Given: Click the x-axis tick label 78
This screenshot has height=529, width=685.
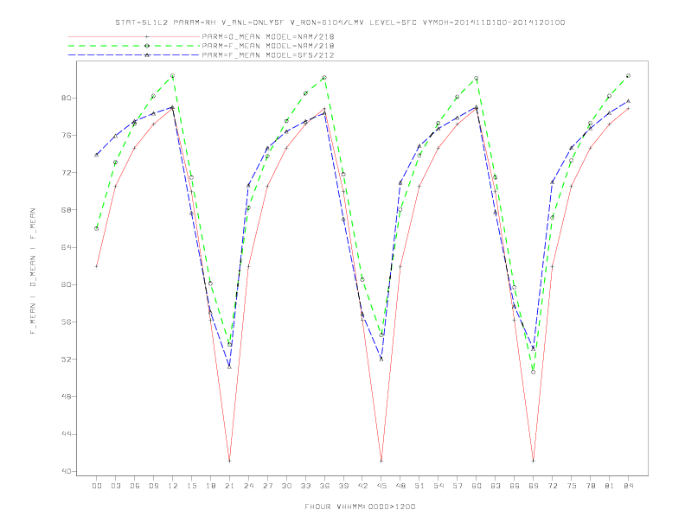Looking at the screenshot, I should (x=591, y=486).
